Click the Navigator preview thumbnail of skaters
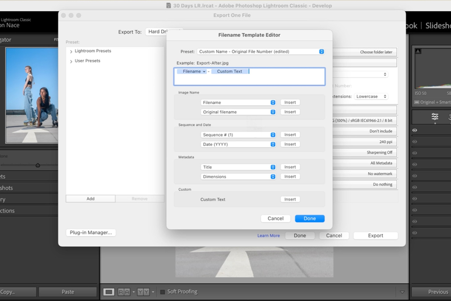Image resolution: width=451 pixels, height=301 pixels. (x=32, y=95)
